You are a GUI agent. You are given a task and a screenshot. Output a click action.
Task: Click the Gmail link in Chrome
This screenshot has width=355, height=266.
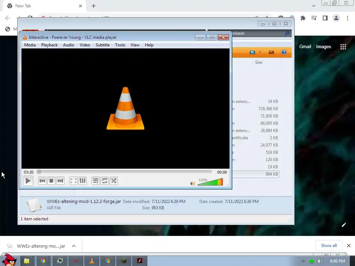(x=305, y=47)
